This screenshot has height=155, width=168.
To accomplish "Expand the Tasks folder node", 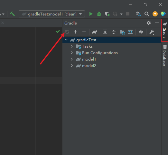I will [x=72, y=46].
